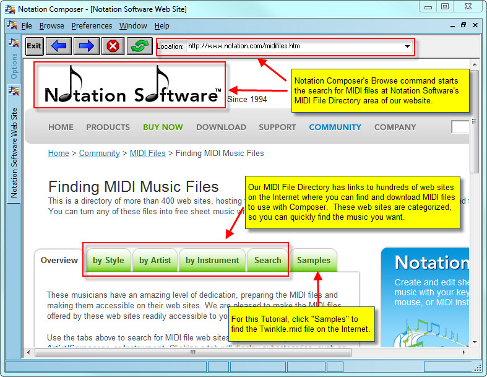Stop page loading with red X icon
This screenshot has height=377, width=487.
[113, 46]
